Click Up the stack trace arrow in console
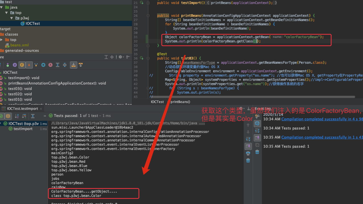The width and height of the screenshot is (363, 204). (x=248, y=125)
